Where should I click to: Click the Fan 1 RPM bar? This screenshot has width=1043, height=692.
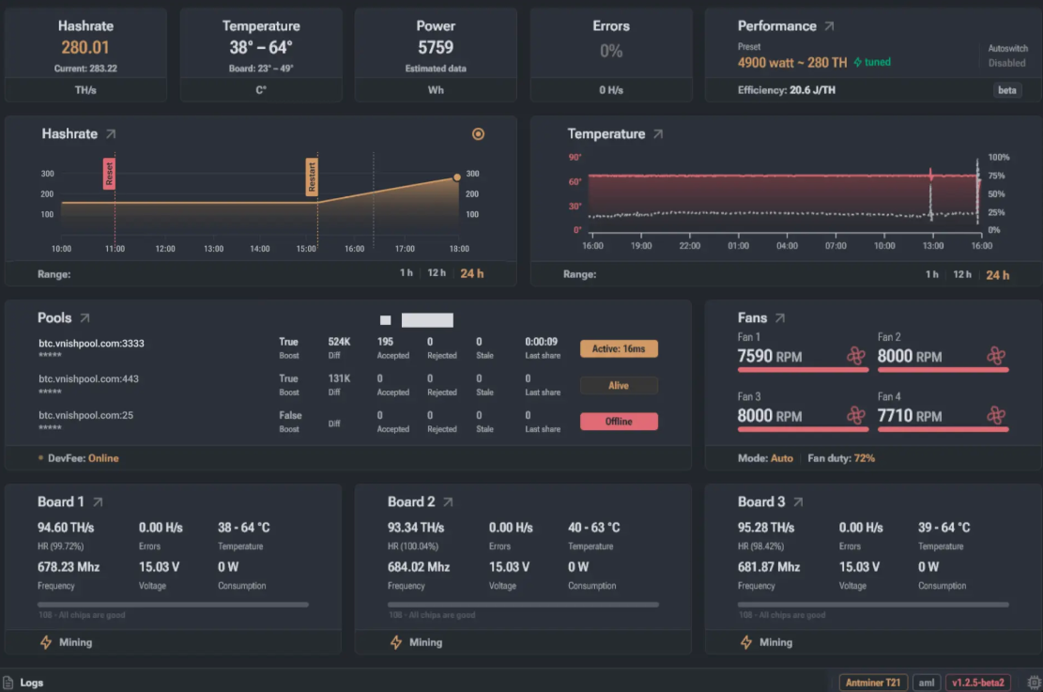pos(803,370)
